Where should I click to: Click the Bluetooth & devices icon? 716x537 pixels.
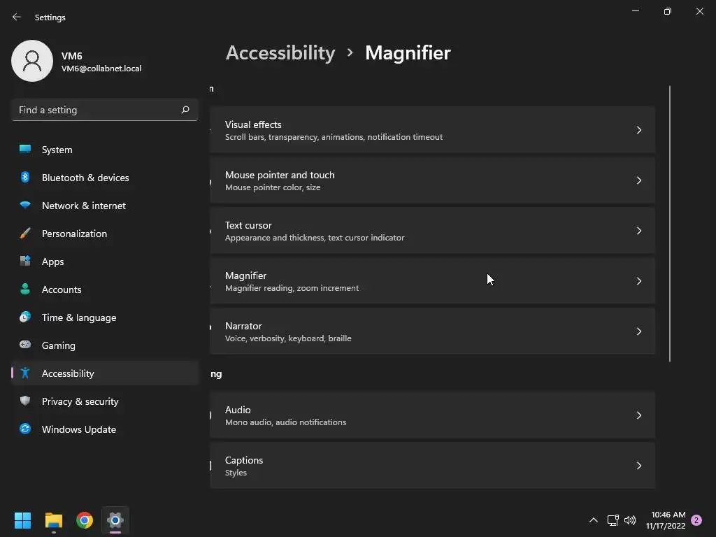(25, 178)
